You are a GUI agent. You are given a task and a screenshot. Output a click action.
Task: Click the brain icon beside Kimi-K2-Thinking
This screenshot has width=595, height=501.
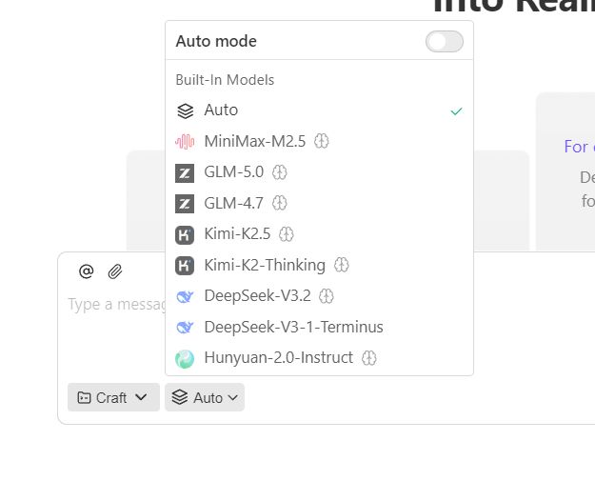pos(342,265)
